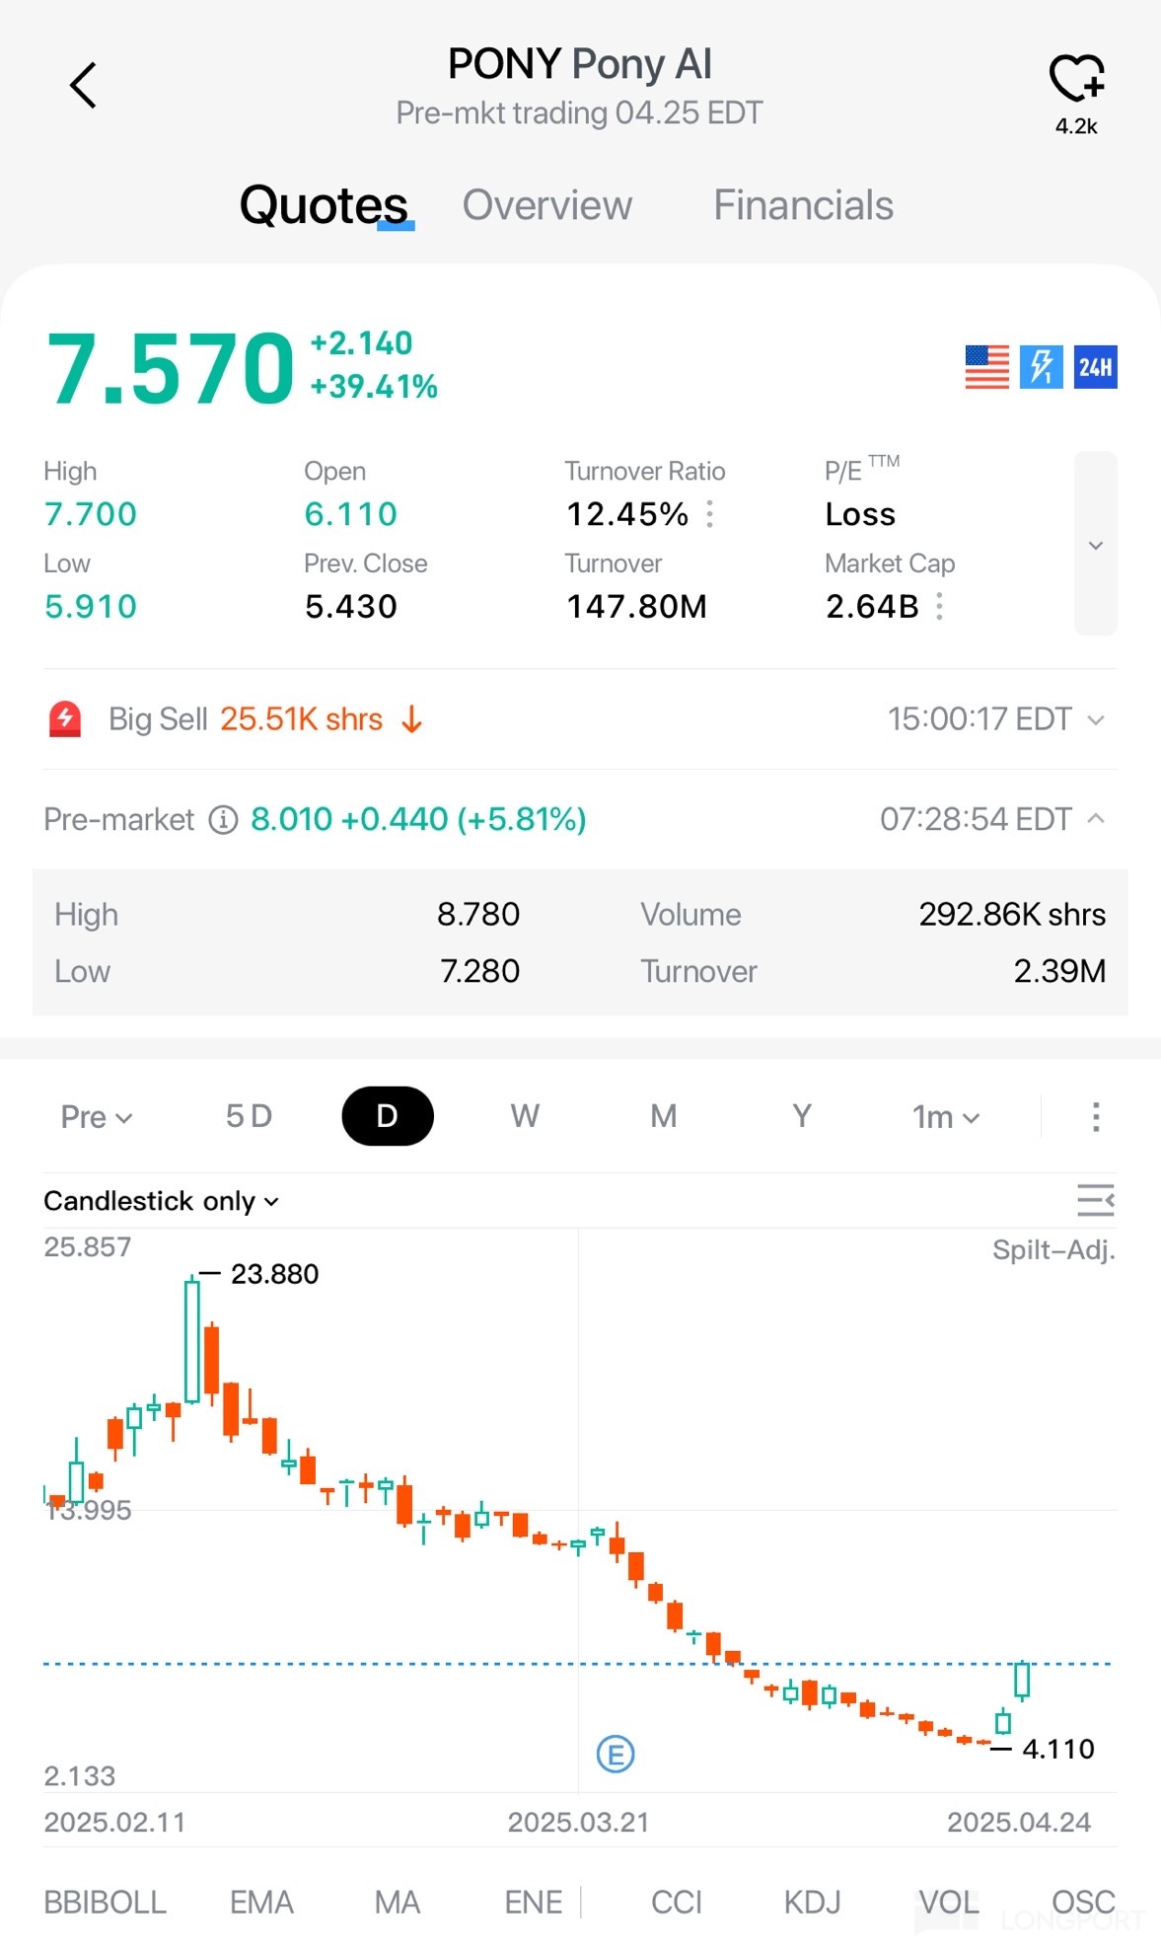The width and height of the screenshot is (1161, 1951).
Task: Select the W weekly chart interval
Action: coord(525,1116)
